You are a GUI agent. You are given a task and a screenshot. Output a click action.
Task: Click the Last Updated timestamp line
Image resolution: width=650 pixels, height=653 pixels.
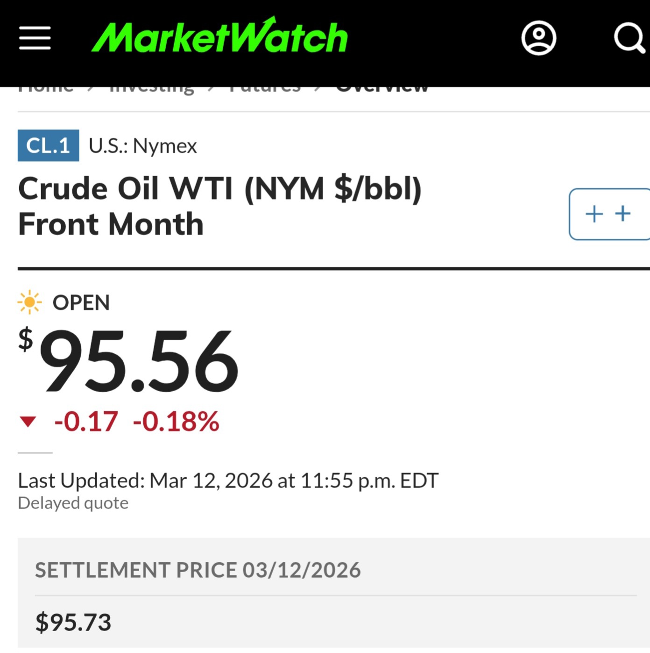tap(228, 481)
